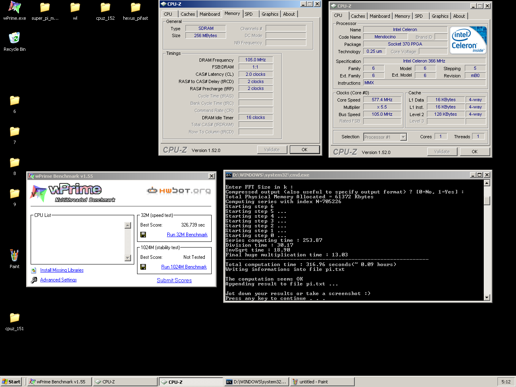Click Validate in the right CPU-Z window

click(442, 152)
